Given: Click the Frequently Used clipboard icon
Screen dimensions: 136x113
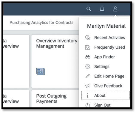Looking at the screenshot, I should tap(88, 47).
